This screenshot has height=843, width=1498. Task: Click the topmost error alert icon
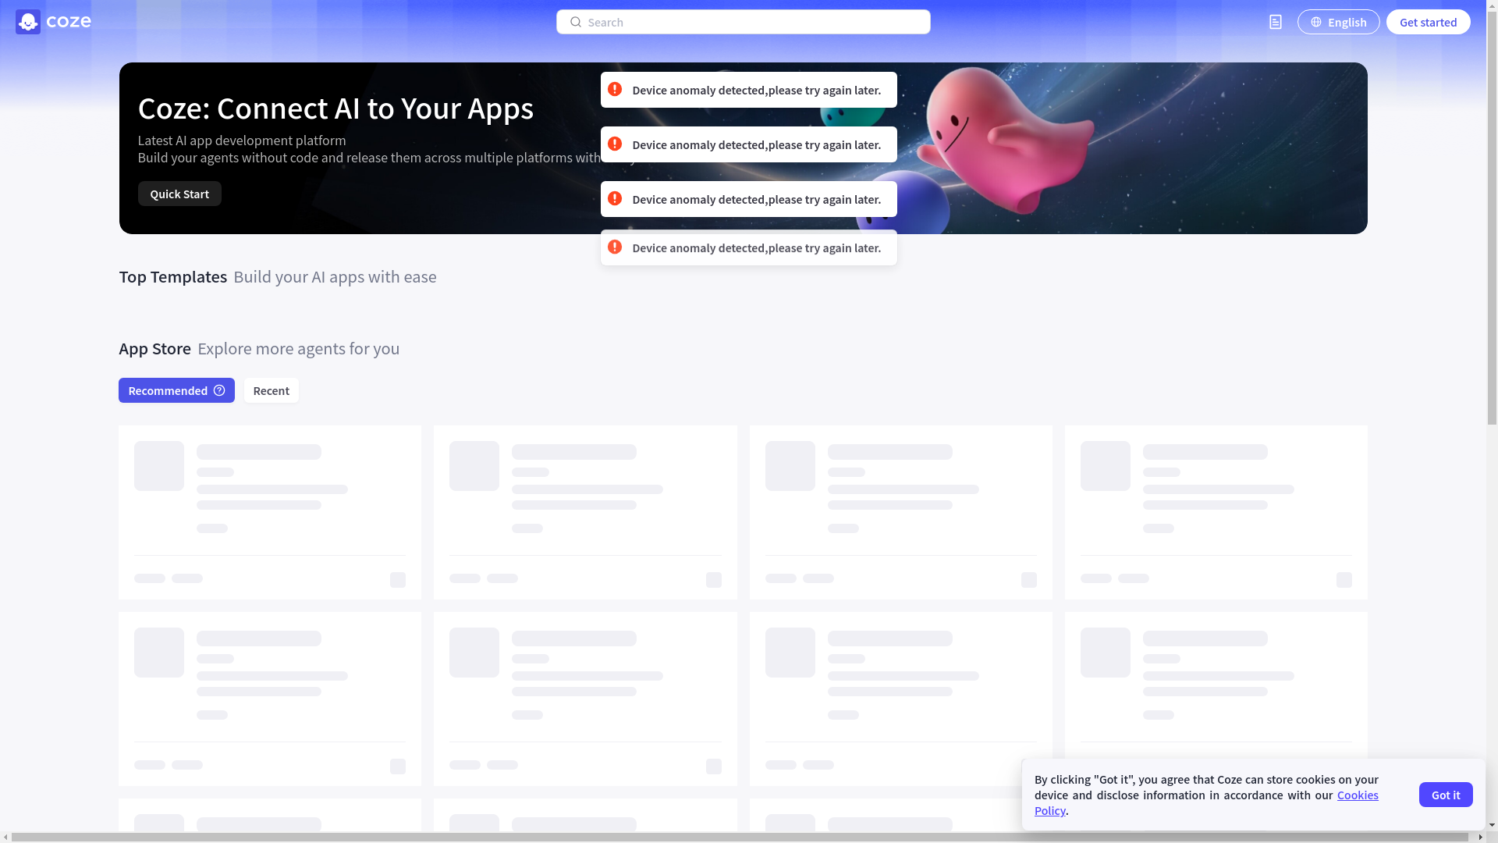pos(615,89)
